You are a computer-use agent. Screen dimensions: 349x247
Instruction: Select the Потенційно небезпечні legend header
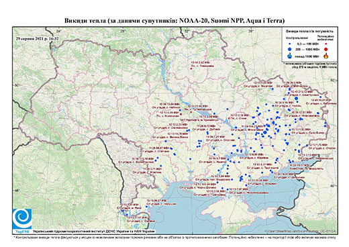(x=326, y=38)
